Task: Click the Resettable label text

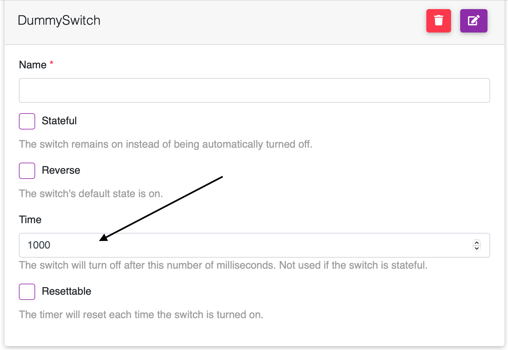Action: coord(66,291)
